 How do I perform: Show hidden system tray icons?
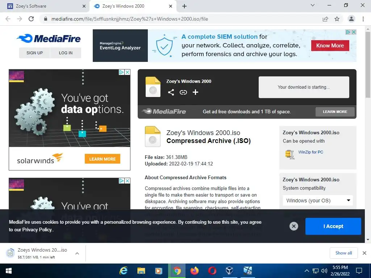point(307,271)
